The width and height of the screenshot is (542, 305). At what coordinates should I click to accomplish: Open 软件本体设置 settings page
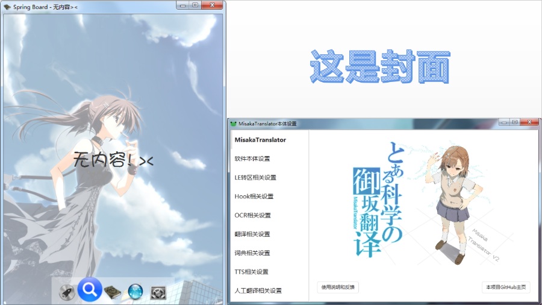click(x=252, y=159)
